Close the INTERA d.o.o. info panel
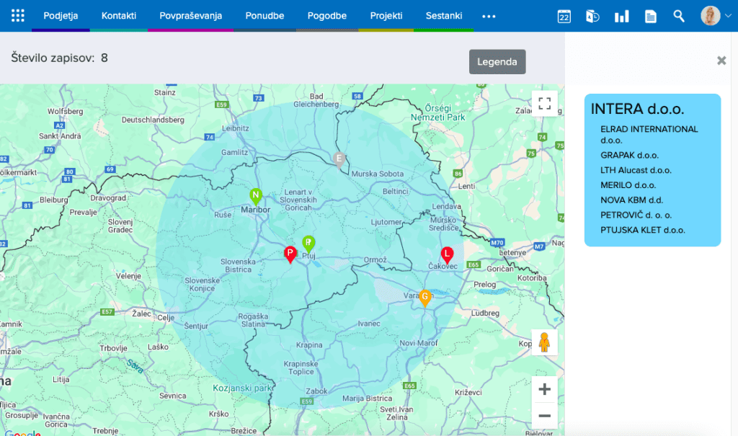 pos(721,61)
